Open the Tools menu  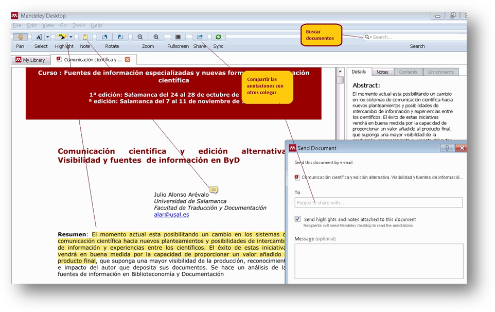tap(78, 25)
